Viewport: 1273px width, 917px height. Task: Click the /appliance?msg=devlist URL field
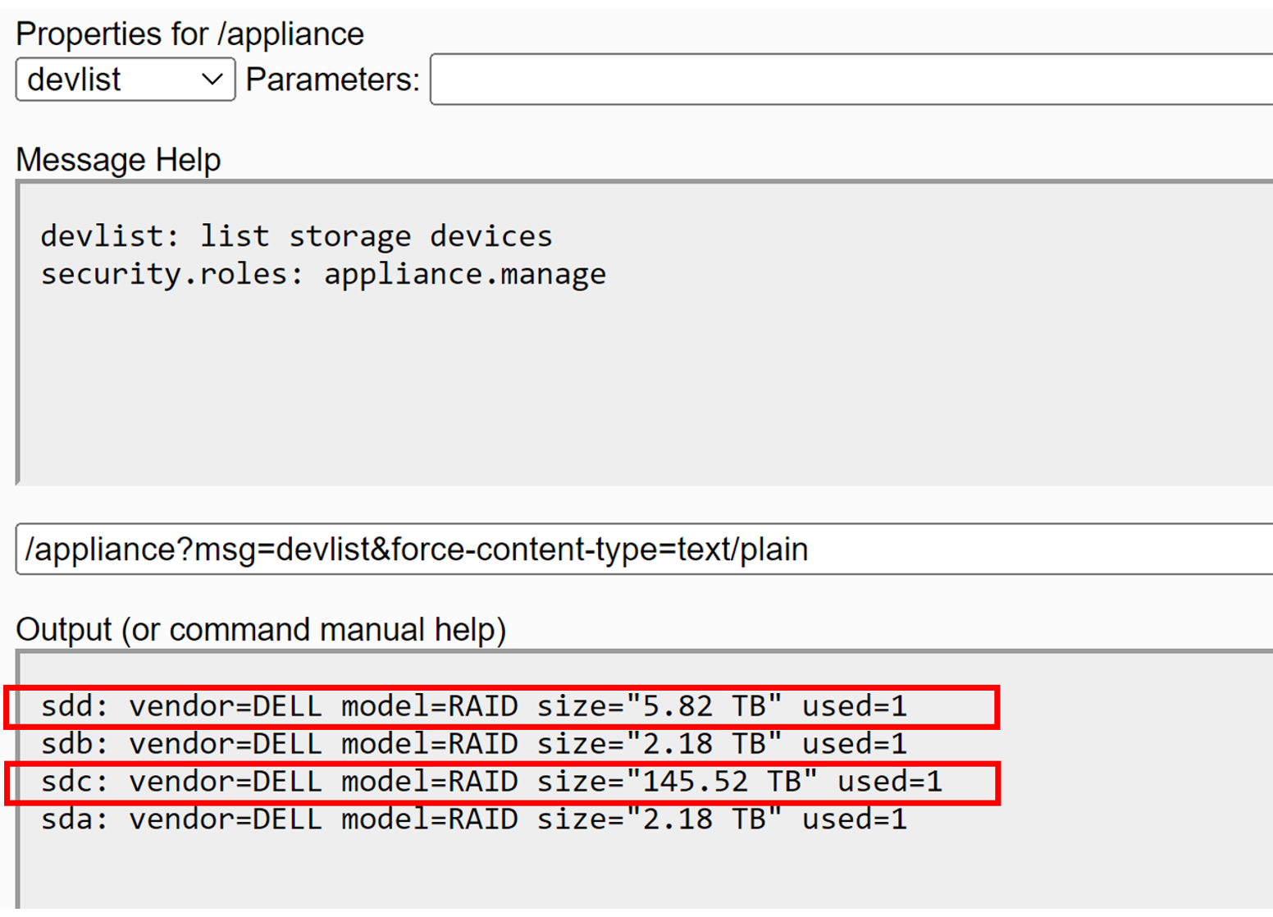pyautogui.click(x=645, y=549)
